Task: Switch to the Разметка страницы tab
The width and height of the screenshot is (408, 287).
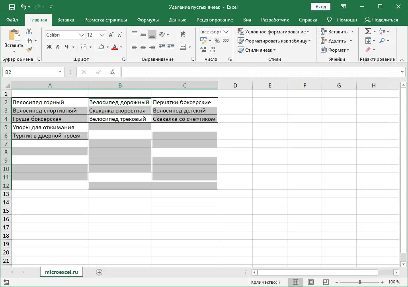Action: pos(105,20)
